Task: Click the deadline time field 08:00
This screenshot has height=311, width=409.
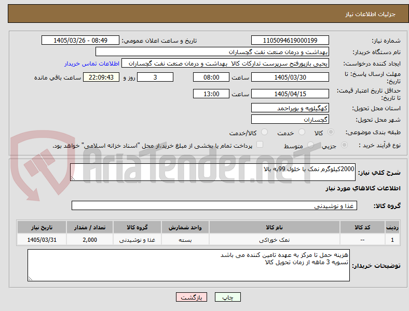Action: [x=211, y=77]
